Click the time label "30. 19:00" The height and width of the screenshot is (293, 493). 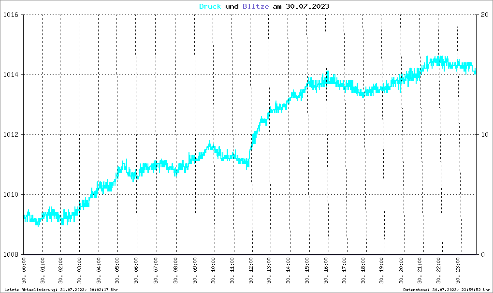[381, 270]
